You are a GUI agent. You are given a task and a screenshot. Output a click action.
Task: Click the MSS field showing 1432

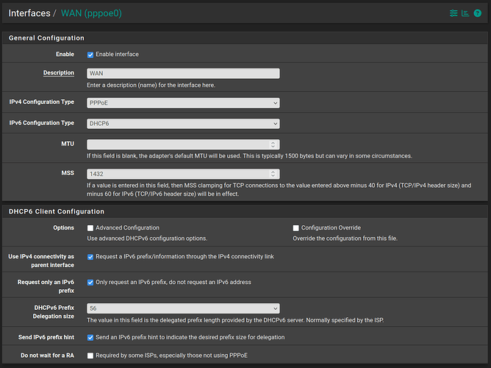176,174
